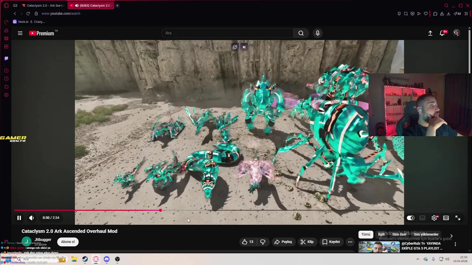
Task: Select the Son yüklenenler filter chip
Action: [x=426, y=234]
